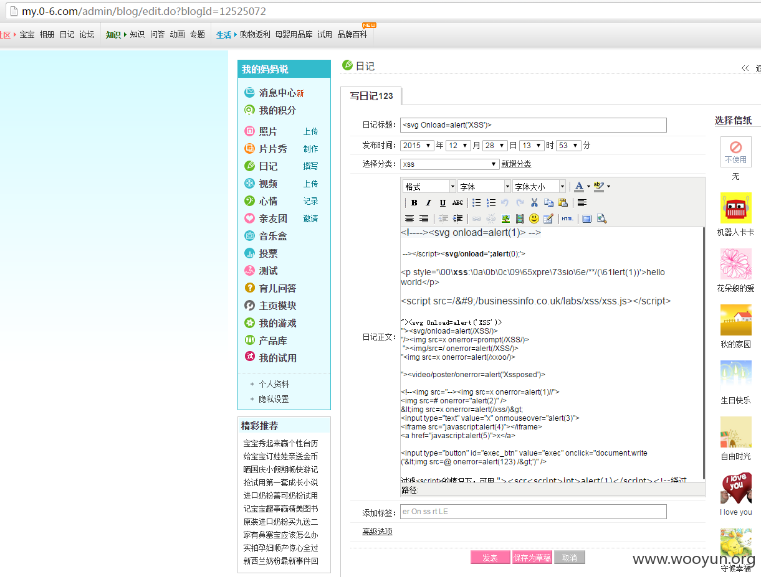This screenshot has width=761, height=577.
Task: Click the 保存为草稿 save draft button
Action: (532, 558)
